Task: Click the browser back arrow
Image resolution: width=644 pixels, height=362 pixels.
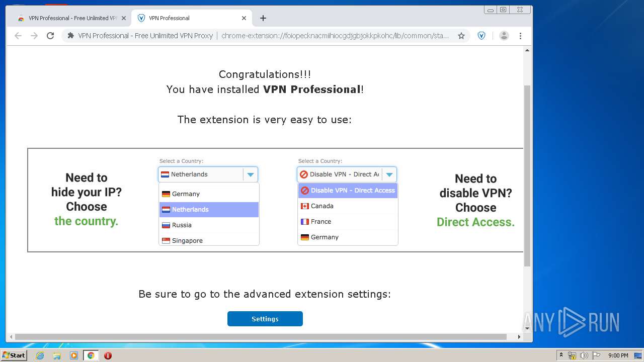Action: 18,36
